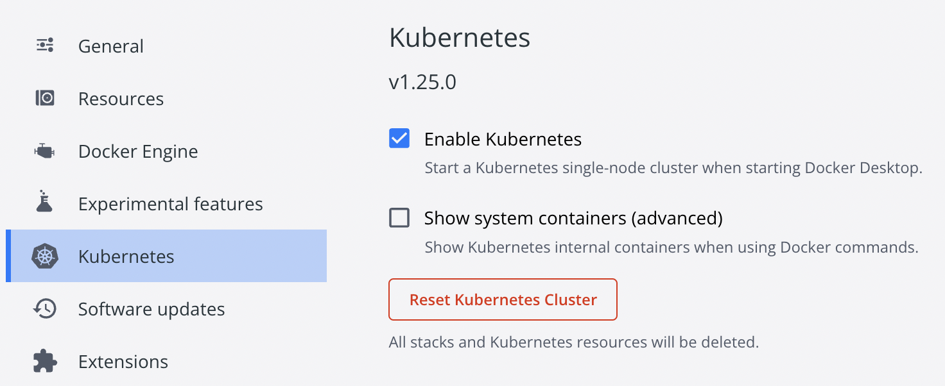The image size is (945, 386).
Task: Click the Software updates clock icon
Action: tap(45, 309)
